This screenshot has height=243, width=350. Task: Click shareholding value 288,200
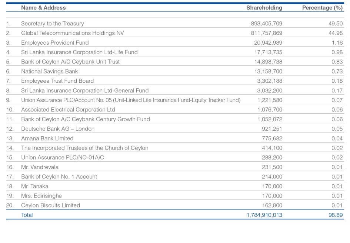pyautogui.click(x=272, y=158)
